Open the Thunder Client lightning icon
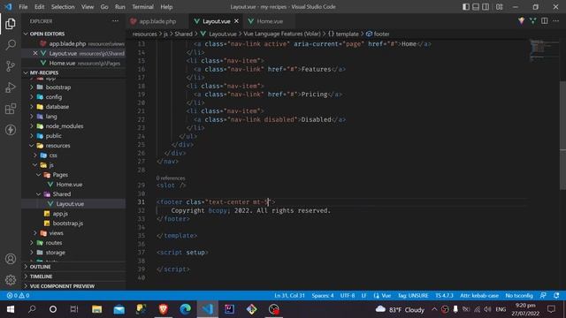Image resolution: width=566 pixels, height=318 pixels. [11, 130]
